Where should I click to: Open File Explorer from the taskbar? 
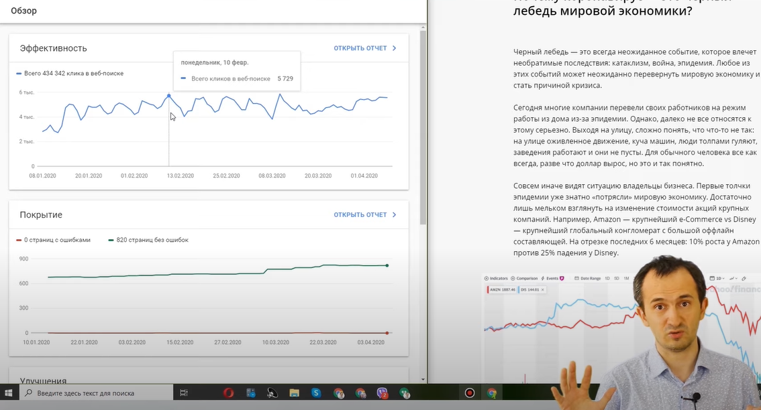coord(294,393)
